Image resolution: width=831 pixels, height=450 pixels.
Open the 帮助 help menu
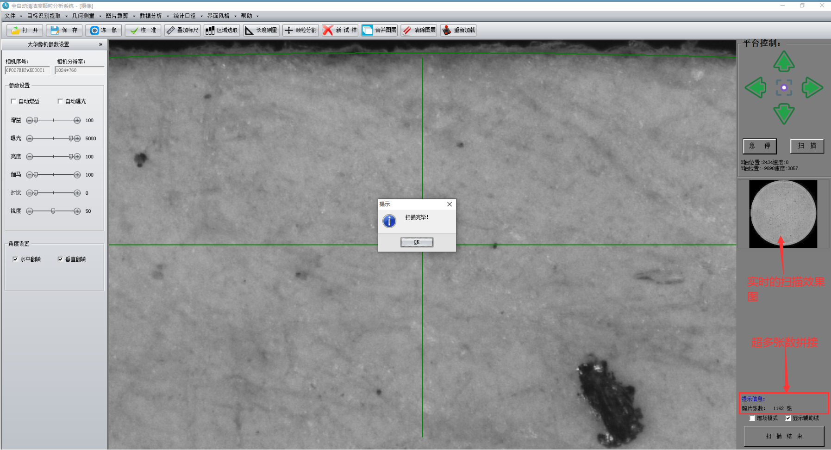click(x=249, y=16)
